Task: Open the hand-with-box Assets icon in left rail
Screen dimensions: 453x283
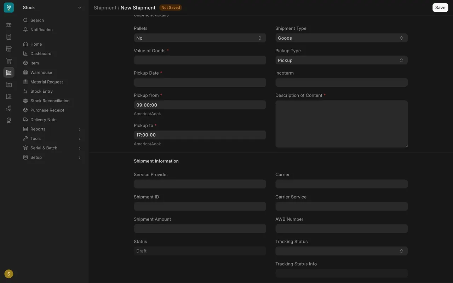Action: [x=9, y=109]
